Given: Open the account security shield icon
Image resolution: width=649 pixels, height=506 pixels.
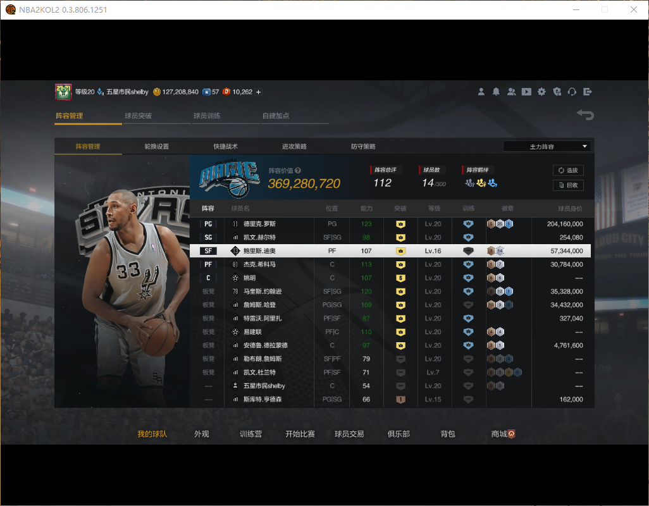Looking at the screenshot, I should click(x=557, y=92).
